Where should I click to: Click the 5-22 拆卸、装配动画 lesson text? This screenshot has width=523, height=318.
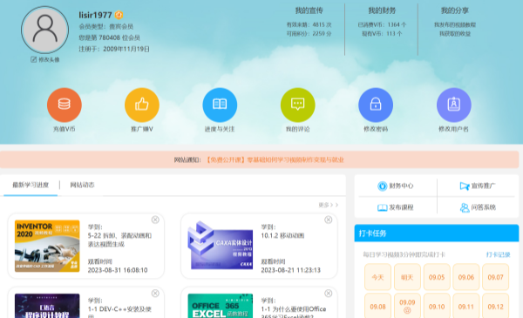pos(119,240)
